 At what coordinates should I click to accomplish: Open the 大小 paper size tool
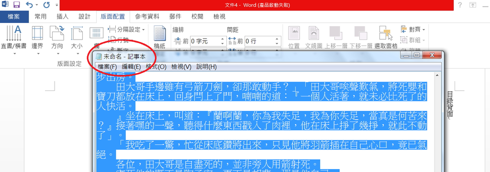tap(77, 40)
